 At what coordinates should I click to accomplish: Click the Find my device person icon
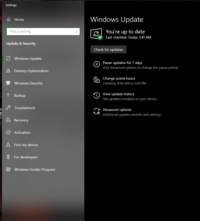(8, 145)
